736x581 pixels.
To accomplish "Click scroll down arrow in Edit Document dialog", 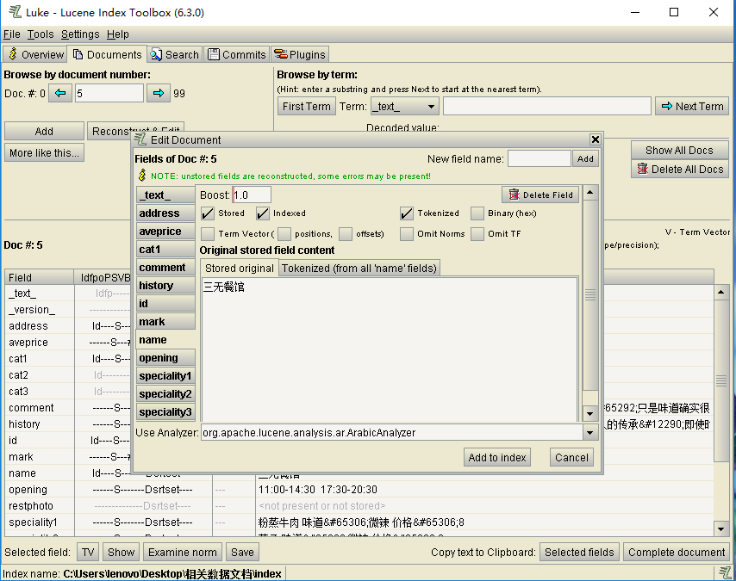I will click(590, 414).
